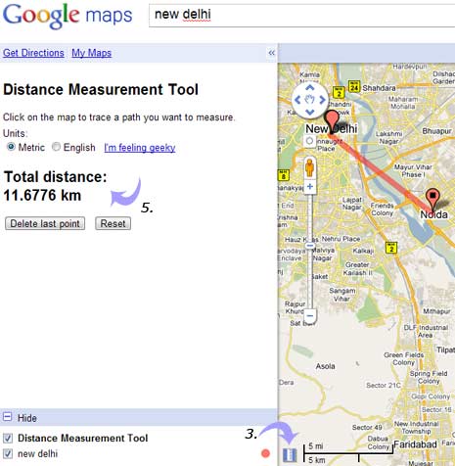Screen dimensions: 455x466
Task: Click the map scale bar
Action: click(x=348, y=452)
